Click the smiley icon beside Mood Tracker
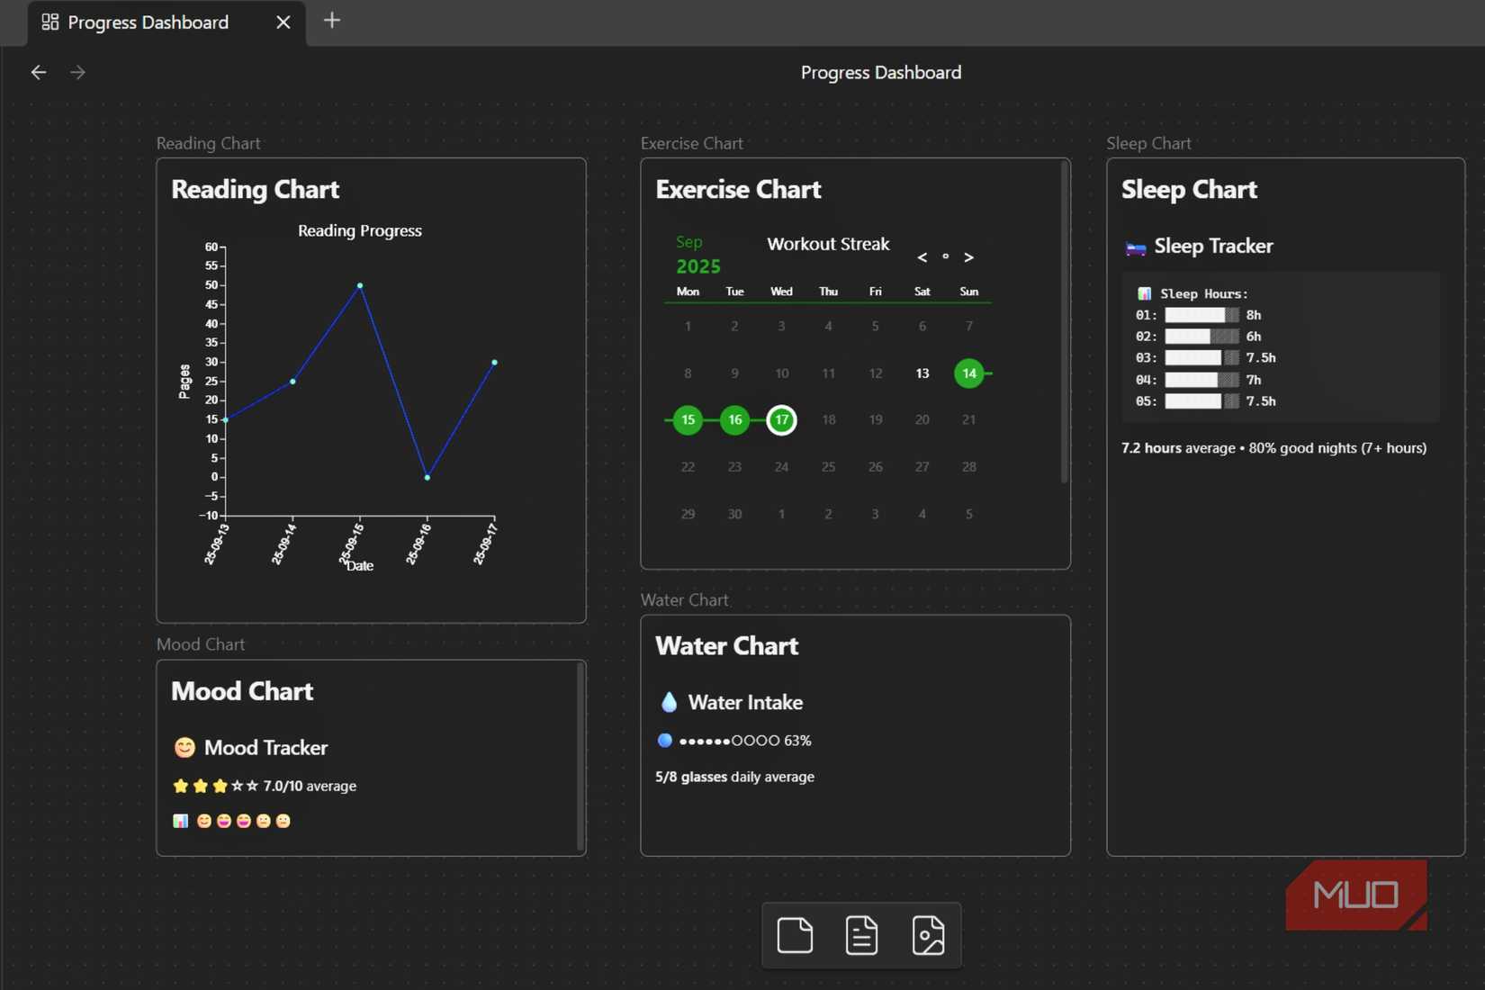Image resolution: width=1485 pixels, height=990 pixels. coord(184,748)
